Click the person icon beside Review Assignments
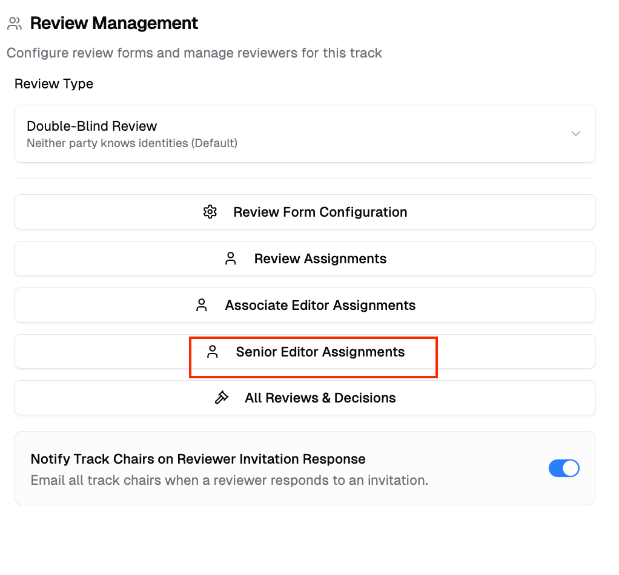 pos(231,258)
